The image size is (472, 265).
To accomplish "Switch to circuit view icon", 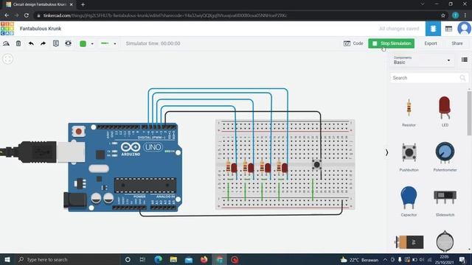I will click(433, 29).
